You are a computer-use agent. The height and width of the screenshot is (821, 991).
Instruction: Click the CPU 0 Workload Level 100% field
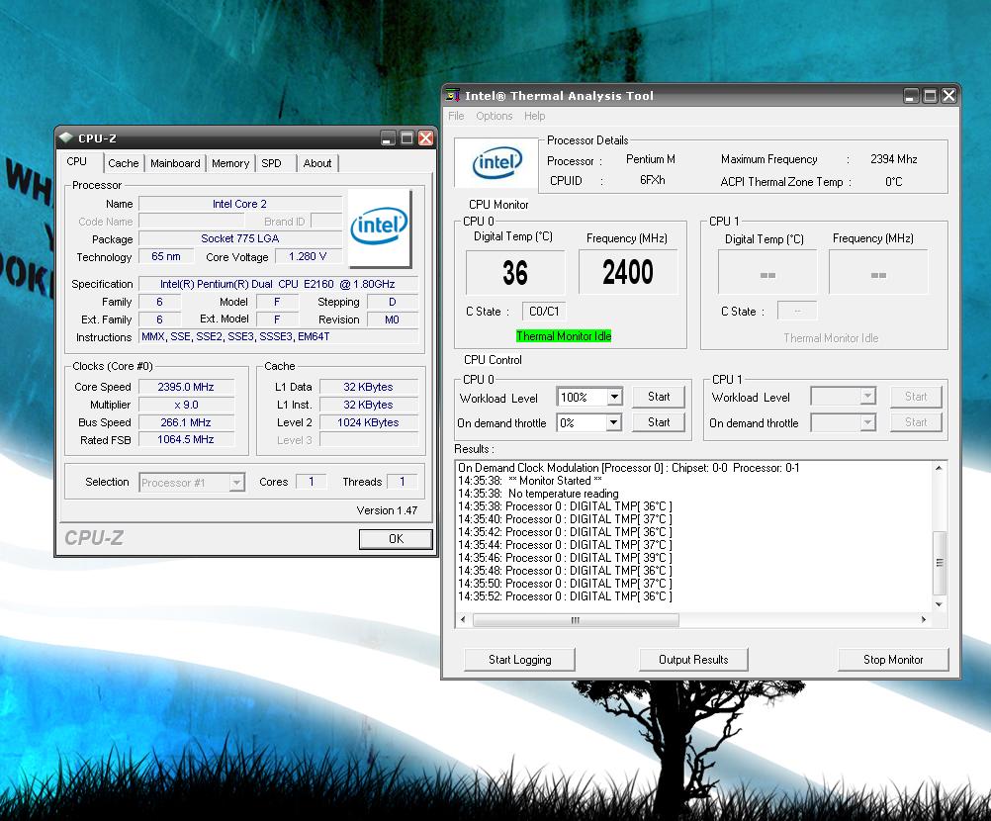point(583,397)
